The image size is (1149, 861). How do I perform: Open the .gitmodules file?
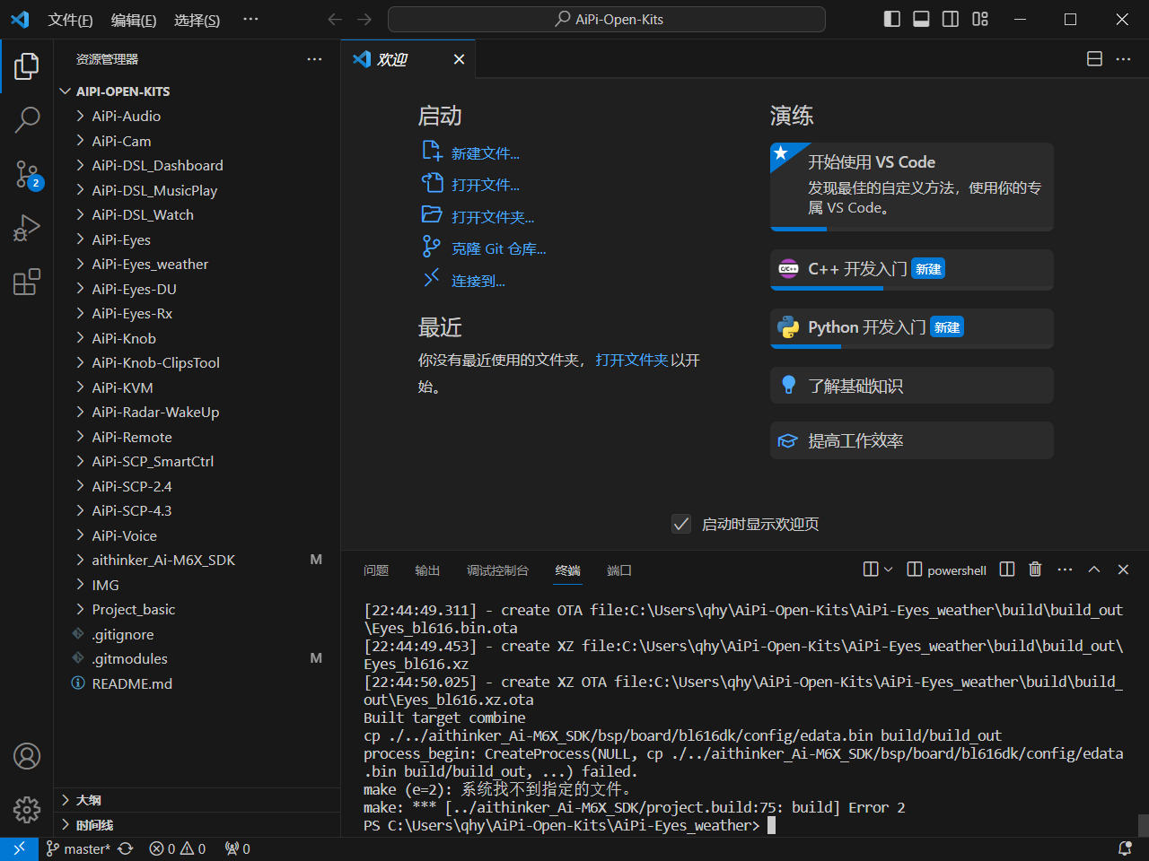pyautogui.click(x=197, y=658)
